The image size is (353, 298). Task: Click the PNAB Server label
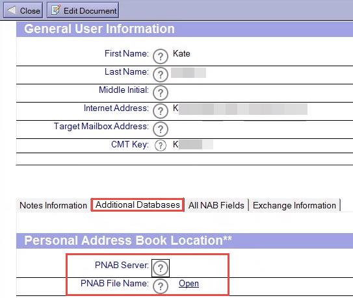tap(122, 265)
